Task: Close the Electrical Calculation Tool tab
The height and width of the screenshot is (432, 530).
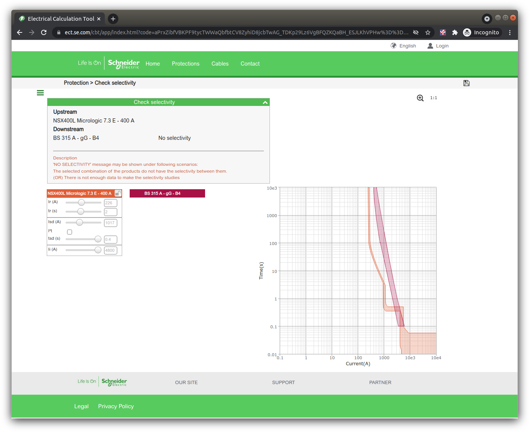Action: click(99, 19)
